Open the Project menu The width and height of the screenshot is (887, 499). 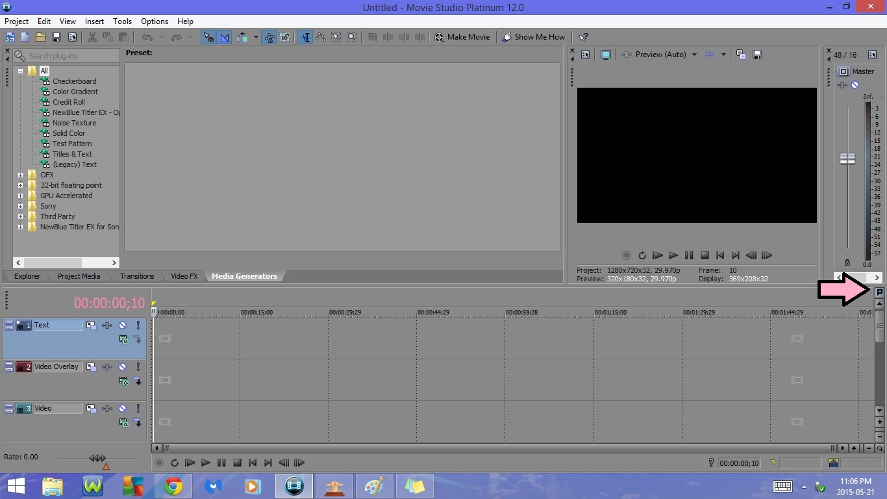tap(16, 21)
